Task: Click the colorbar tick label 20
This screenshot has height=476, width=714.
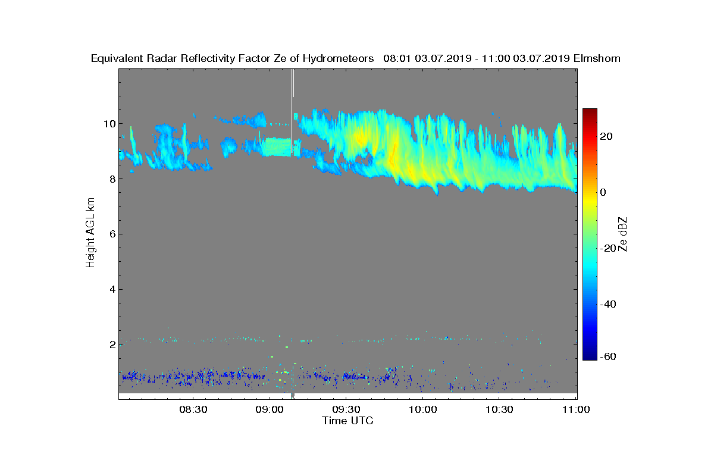Action: [x=606, y=137]
